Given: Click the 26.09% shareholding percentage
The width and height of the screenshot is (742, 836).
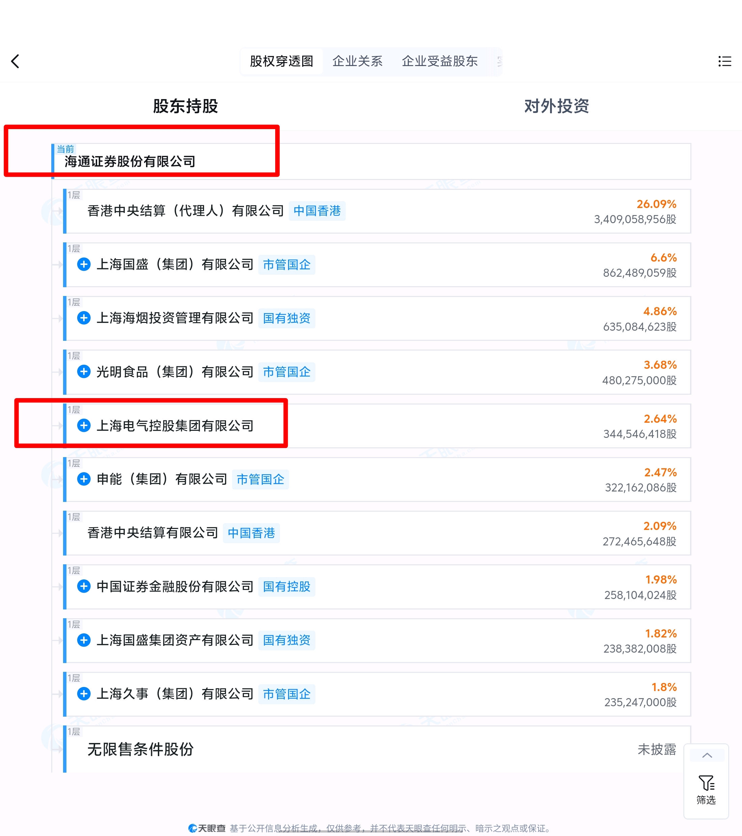Looking at the screenshot, I should coord(656,204).
